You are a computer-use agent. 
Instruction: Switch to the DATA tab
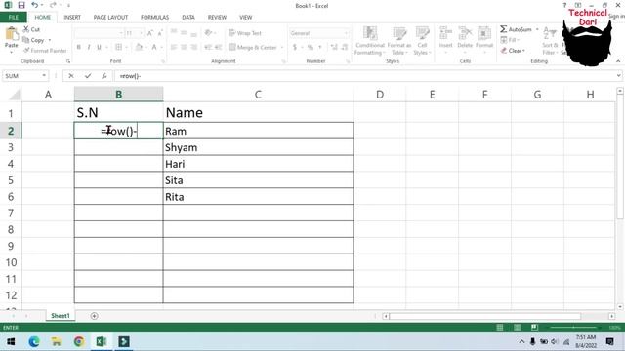tap(188, 18)
